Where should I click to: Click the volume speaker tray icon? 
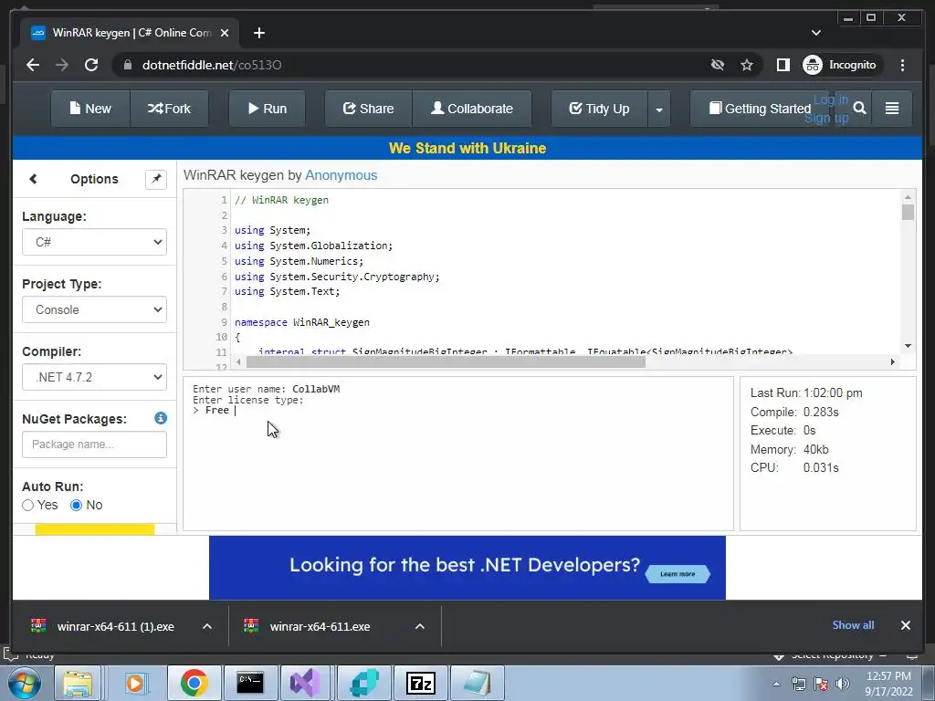tap(843, 684)
